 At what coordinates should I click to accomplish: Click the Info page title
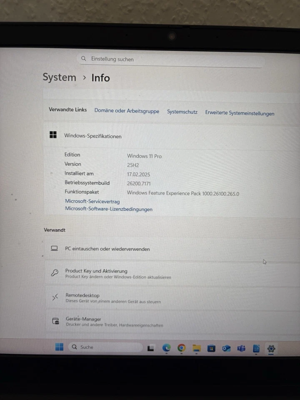pyautogui.click(x=100, y=78)
